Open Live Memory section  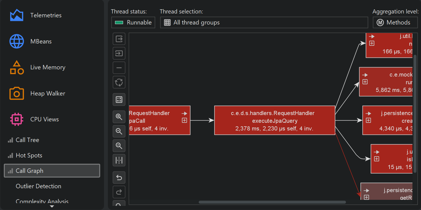[47, 67]
